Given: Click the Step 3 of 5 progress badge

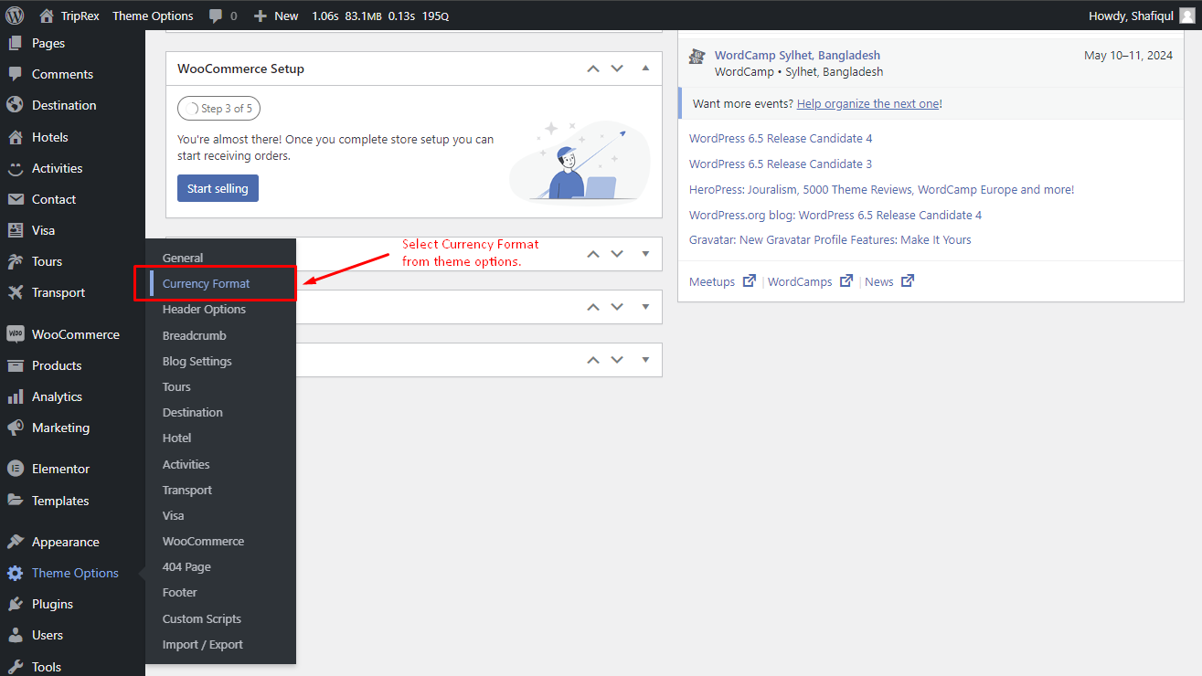Looking at the screenshot, I should point(219,109).
